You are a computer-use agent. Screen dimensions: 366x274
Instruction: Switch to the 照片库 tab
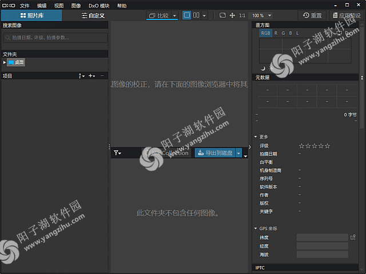click(x=32, y=15)
